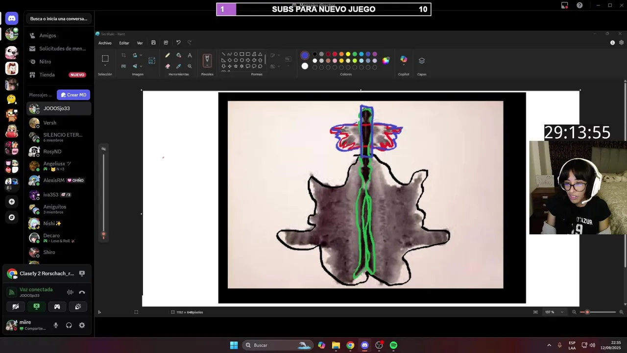The width and height of the screenshot is (627, 353).
Task: Open File Explorer from the taskbar
Action: 336,345
